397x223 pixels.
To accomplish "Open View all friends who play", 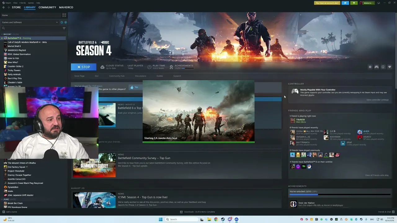I will point(377,175).
